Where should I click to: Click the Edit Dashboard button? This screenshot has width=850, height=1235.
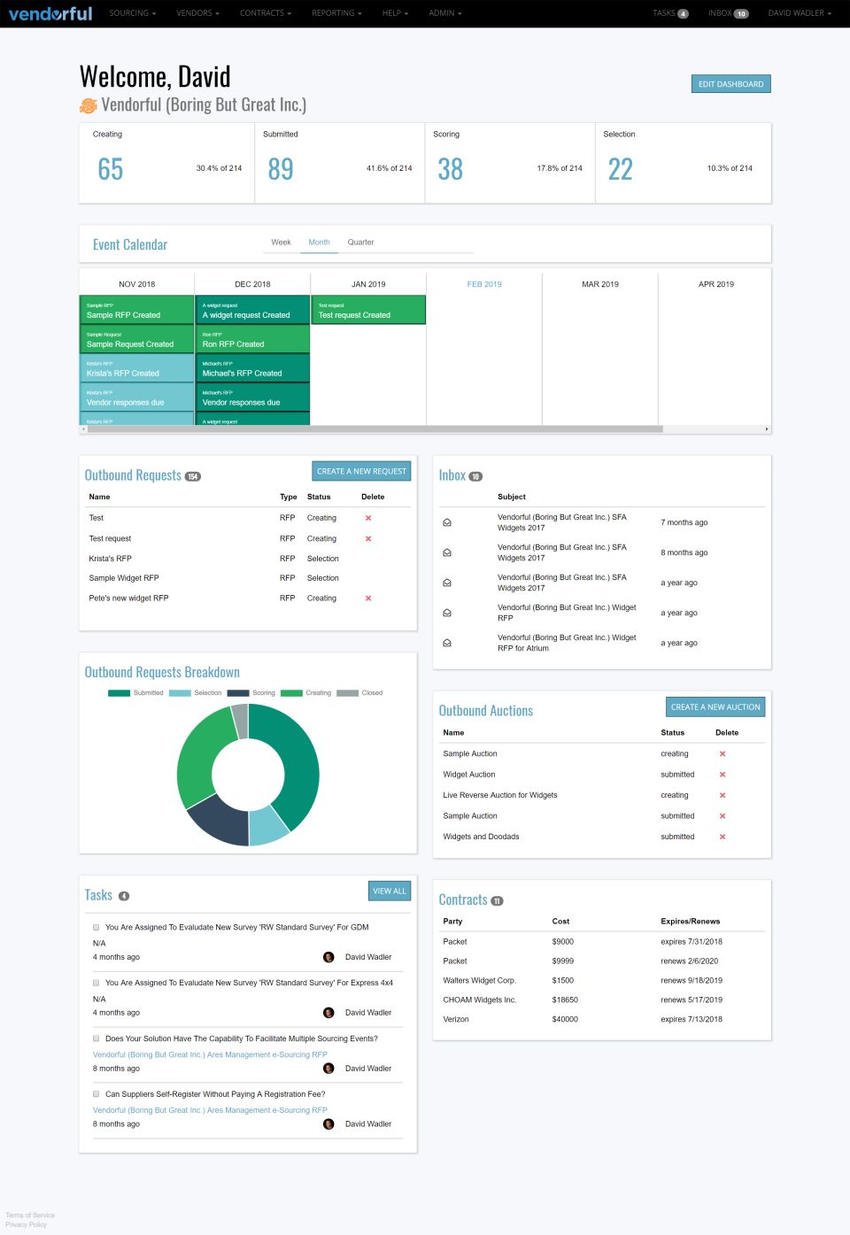(730, 84)
